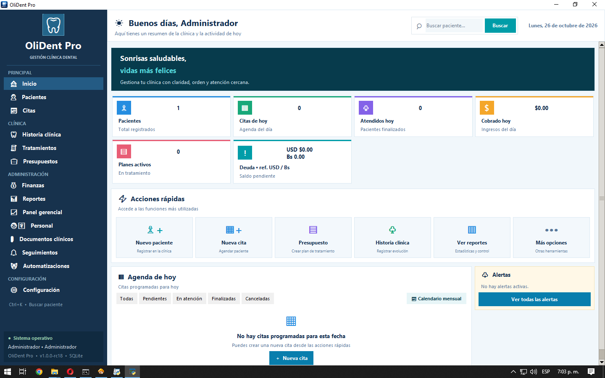The width and height of the screenshot is (605, 378).
Task: Click the Seguimientos bell icon
Action: click(x=14, y=252)
